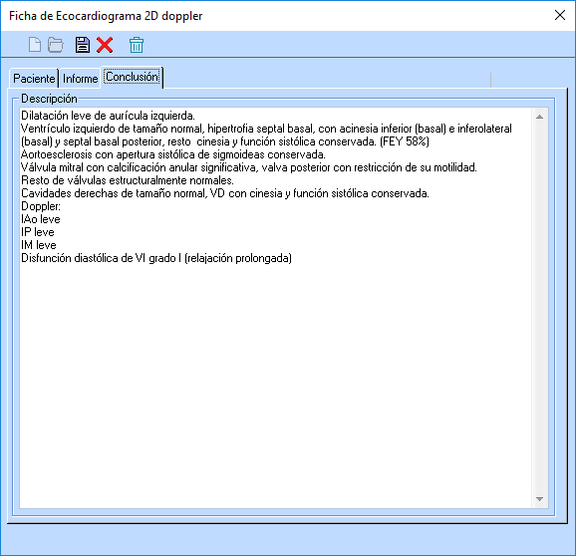Click the scrollbar up arrow in Descripción

(540, 117)
